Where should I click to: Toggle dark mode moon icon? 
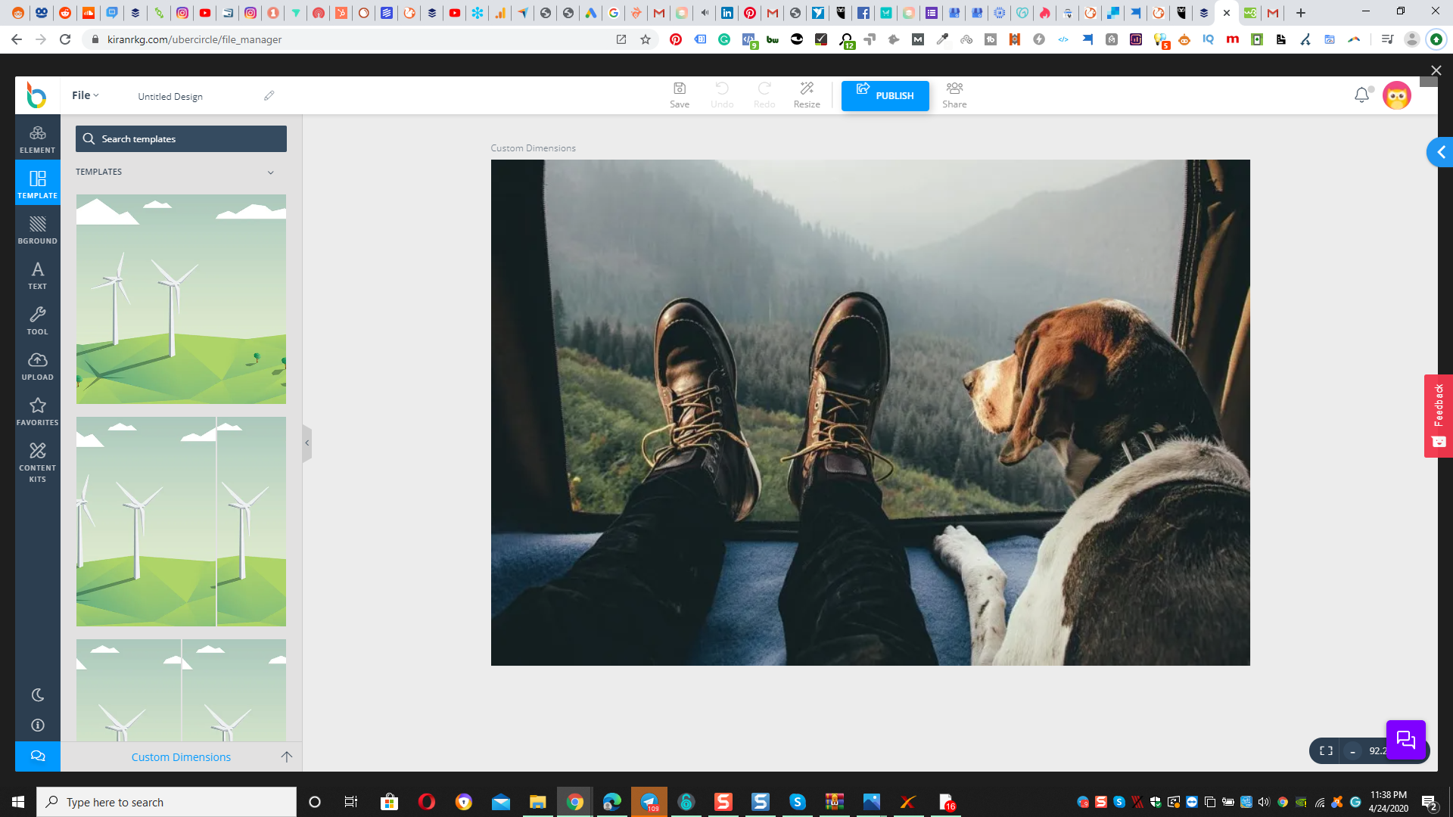(37, 694)
